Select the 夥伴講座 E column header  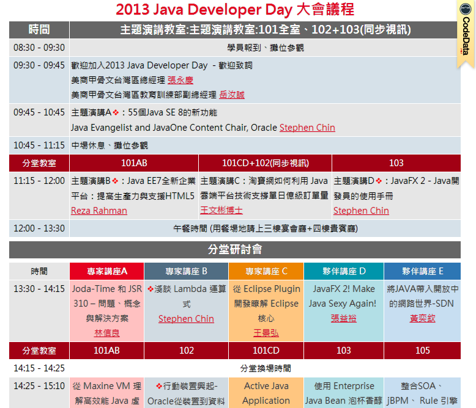pos(423,271)
